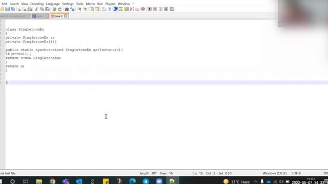This screenshot has width=328, height=184.
Task: Open the Document Map toolbar icon
Action: click(127, 9)
